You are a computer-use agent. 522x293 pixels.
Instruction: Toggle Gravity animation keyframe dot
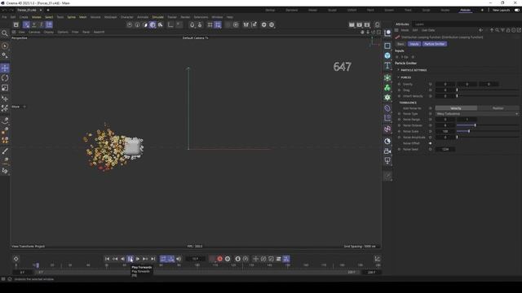point(399,85)
